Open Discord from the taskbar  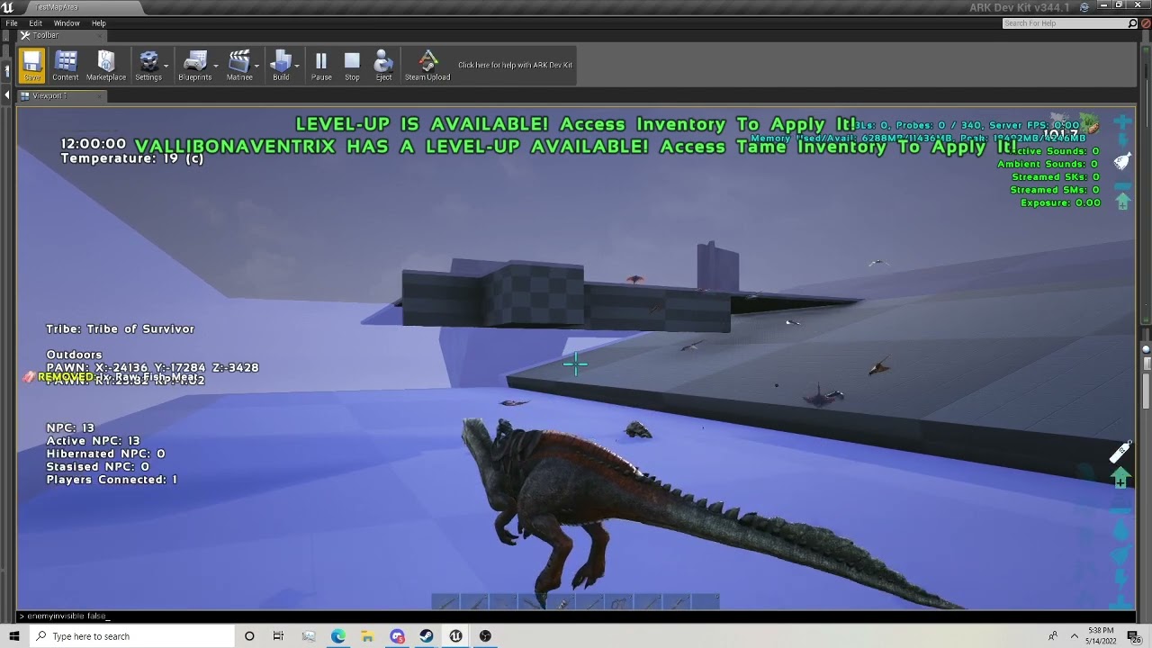(x=398, y=636)
